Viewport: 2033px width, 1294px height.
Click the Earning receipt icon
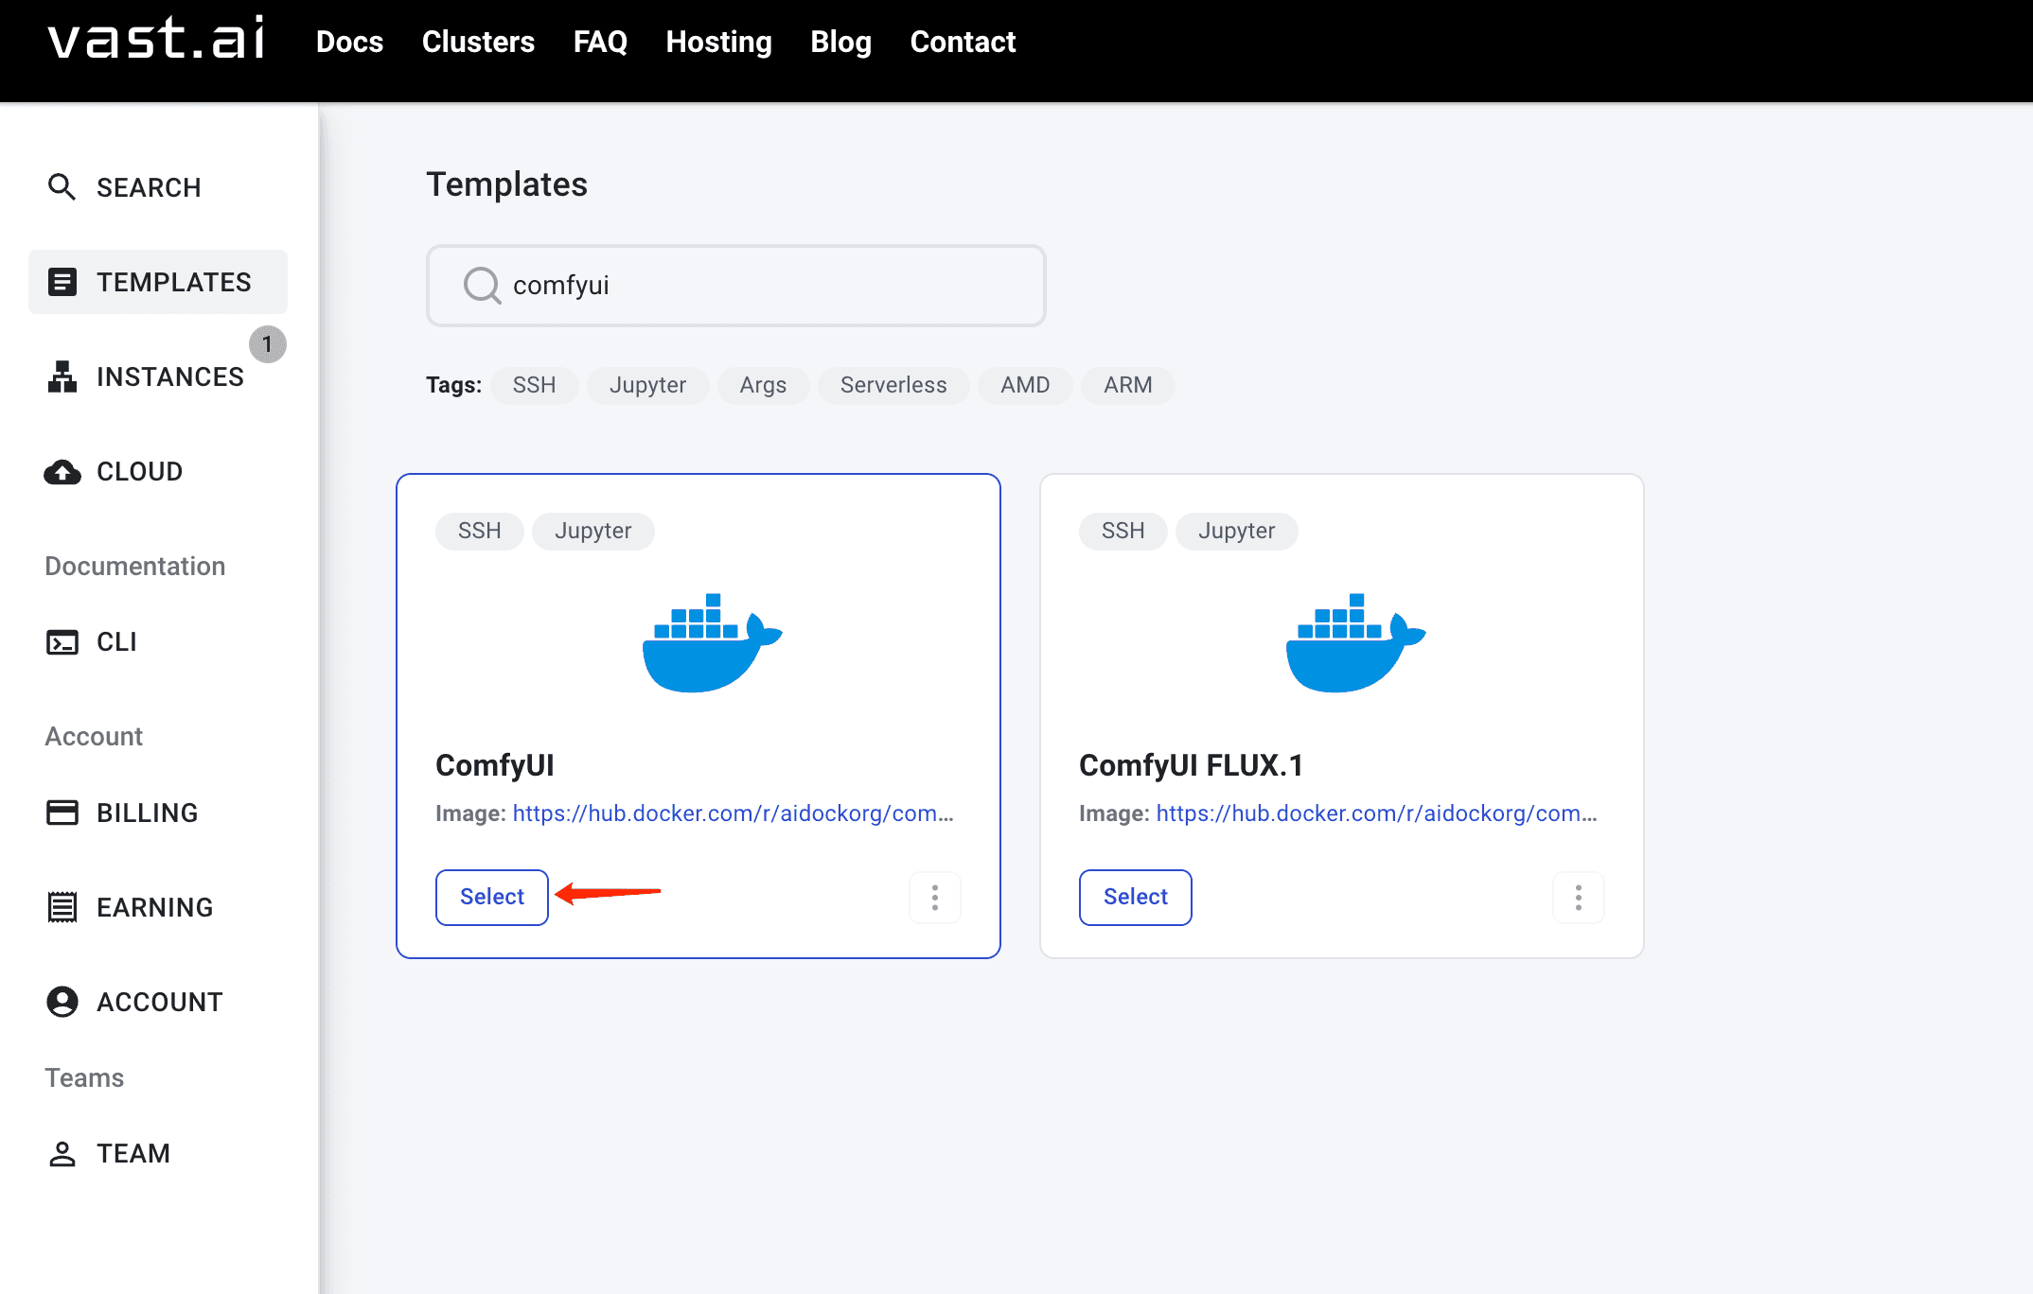(x=62, y=907)
